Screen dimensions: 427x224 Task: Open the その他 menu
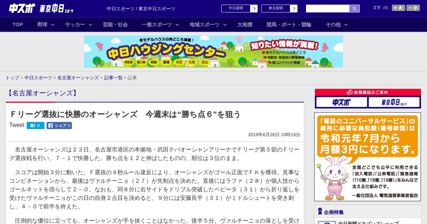click(333, 25)
